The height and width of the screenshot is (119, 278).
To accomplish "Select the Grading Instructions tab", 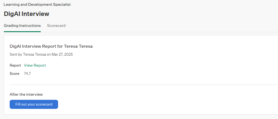I will (22, 25).
